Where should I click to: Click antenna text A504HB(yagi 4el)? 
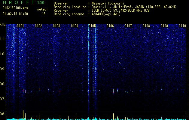(x=106, y=14)
